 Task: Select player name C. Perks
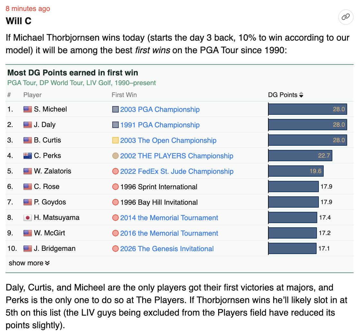click(x=47, y=155)
